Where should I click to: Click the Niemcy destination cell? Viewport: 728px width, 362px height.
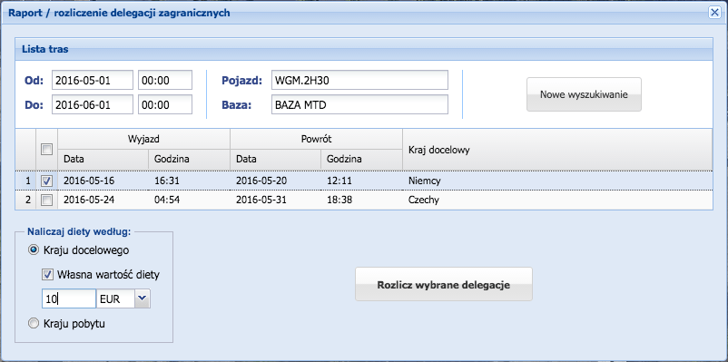click(557, 181)
